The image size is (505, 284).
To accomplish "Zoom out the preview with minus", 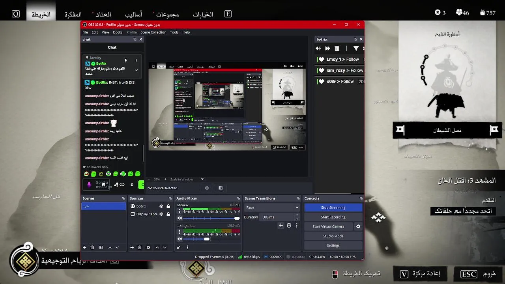I will coord(150,179).
